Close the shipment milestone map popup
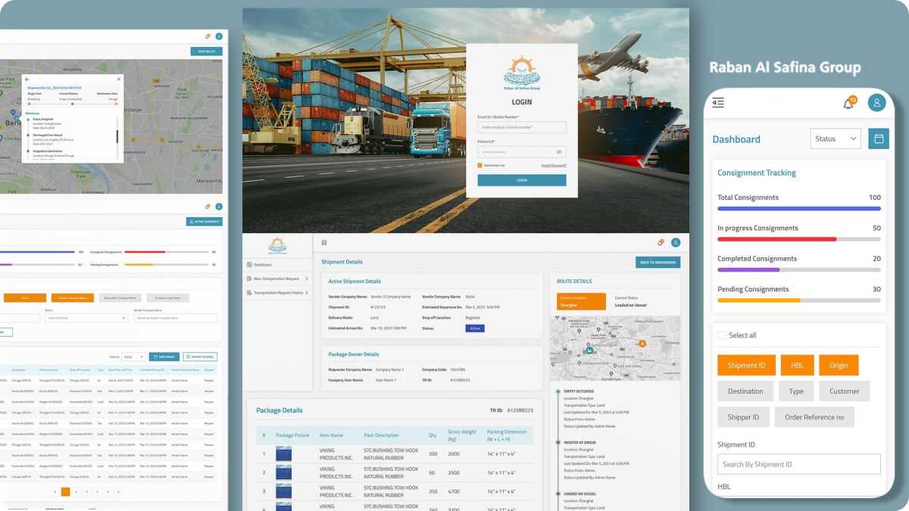The height and width of the screenshot is (511, 909). click(x=118, y=79)
